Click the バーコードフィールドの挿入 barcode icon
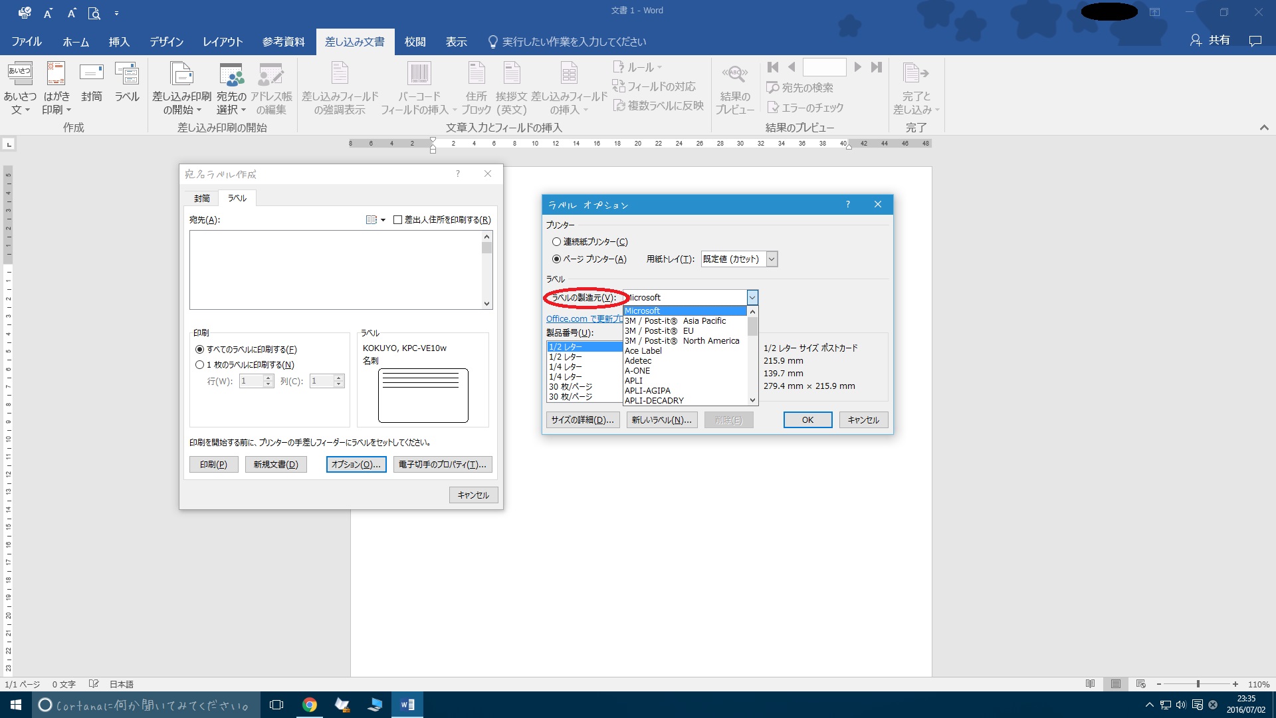Image resolution: width=1276 pixels, height=718 pixels. pyautogui.click(x=419, y=88)
